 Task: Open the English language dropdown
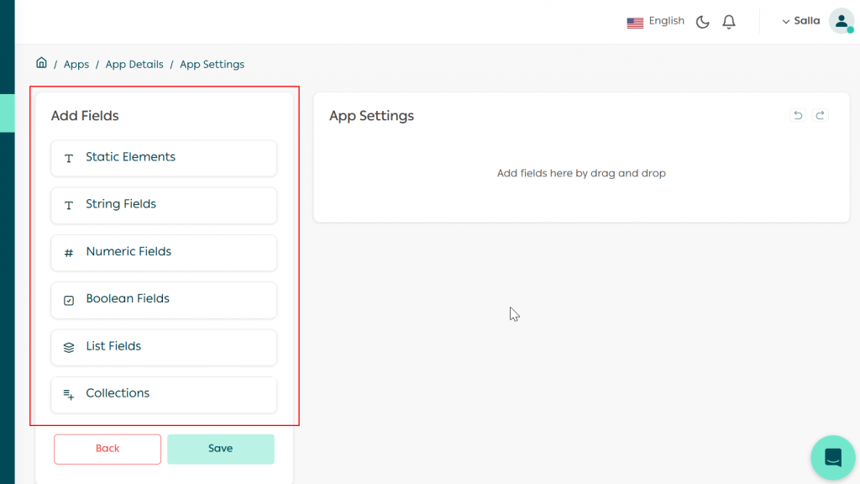click(x=656, y=20)
